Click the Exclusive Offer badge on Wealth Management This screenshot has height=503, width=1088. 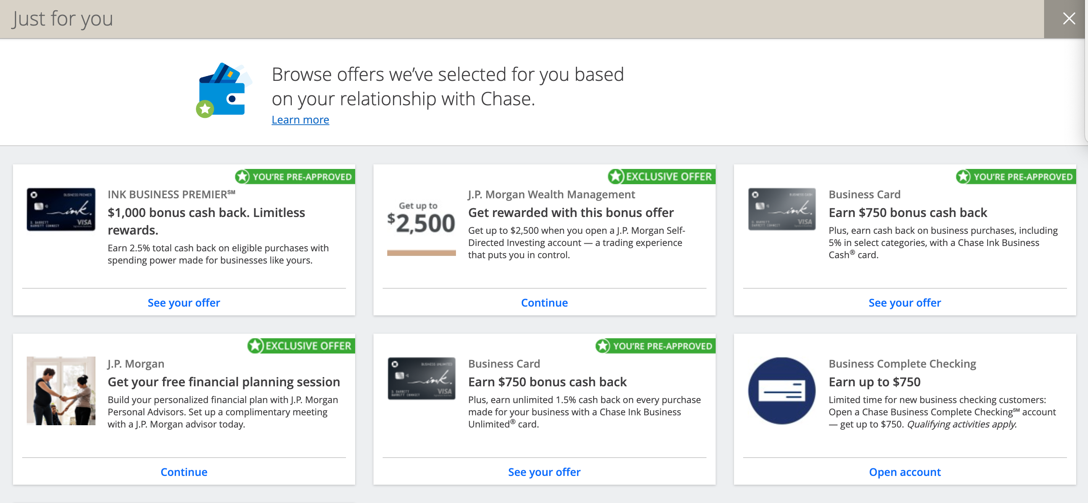661,177
